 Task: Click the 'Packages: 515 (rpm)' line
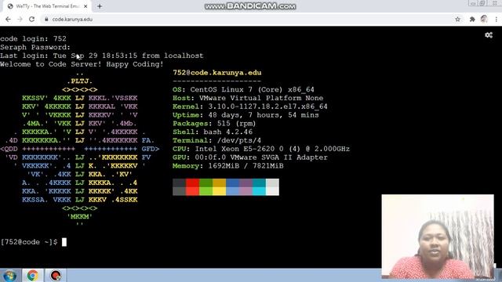214,124
